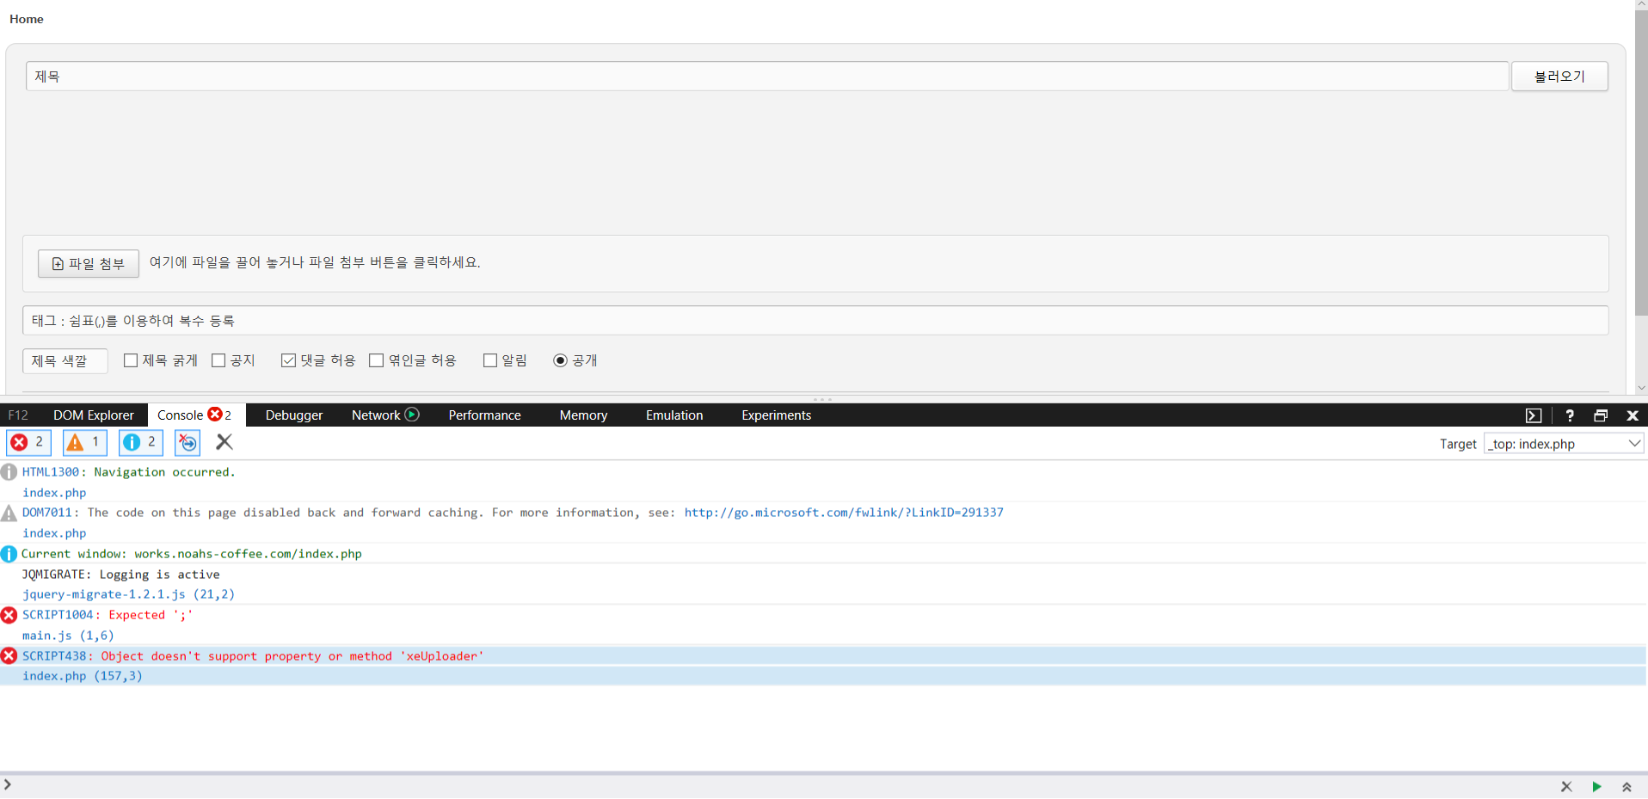The height and width of the screenshot is (799, 1648).
Task: Toggle the warnings filter in console
Action: click(84, 442)
